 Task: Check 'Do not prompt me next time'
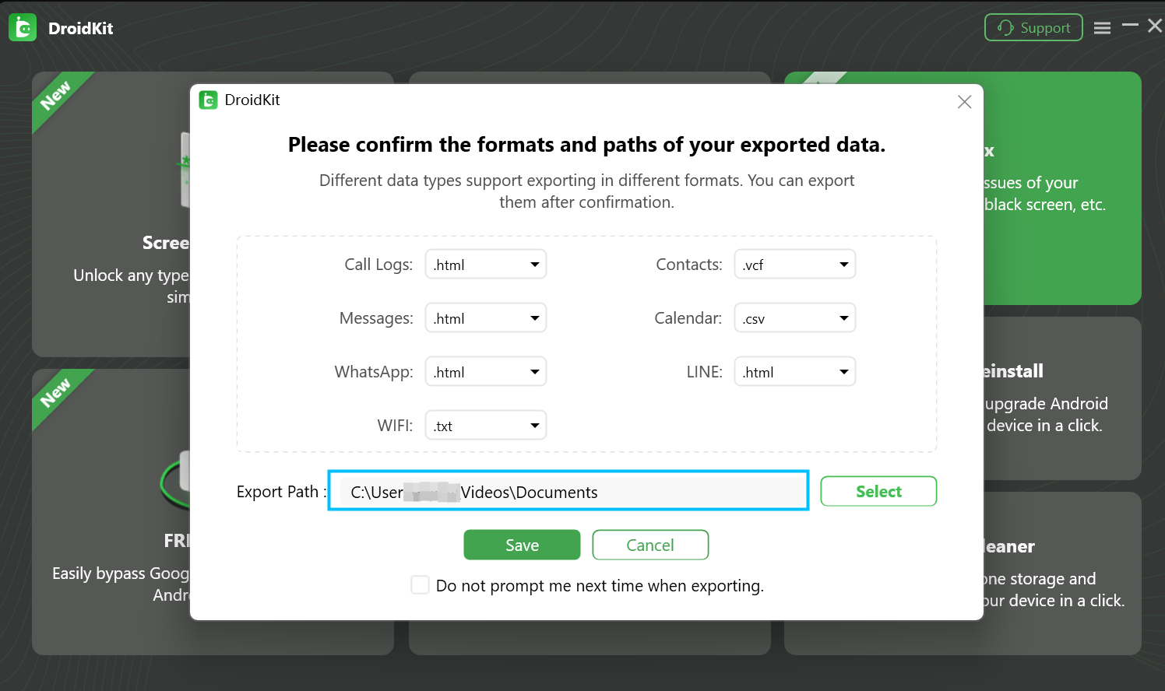421,585
